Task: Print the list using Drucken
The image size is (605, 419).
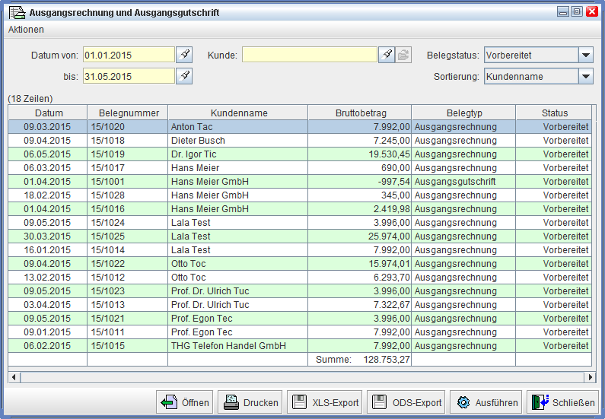Action: (250, 402)
